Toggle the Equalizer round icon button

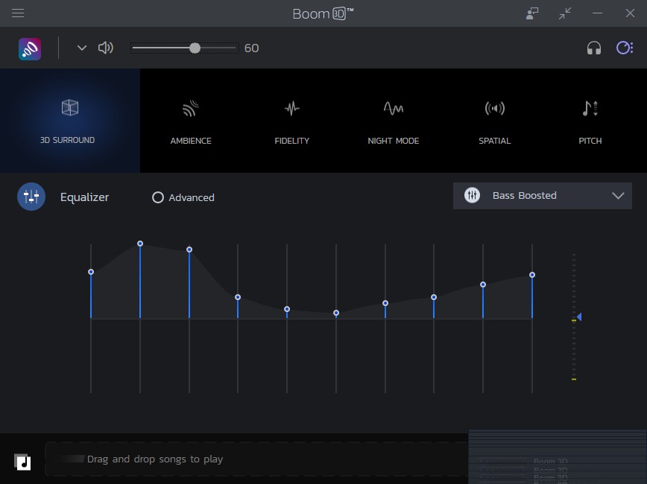31,197
